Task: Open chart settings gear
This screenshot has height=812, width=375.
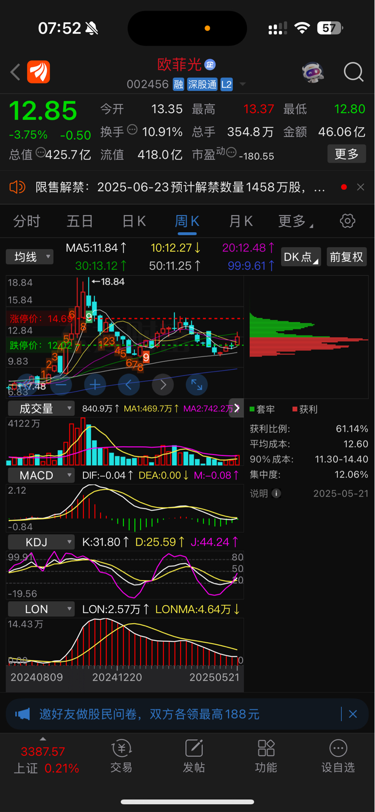Action: [x=348, y=221]
